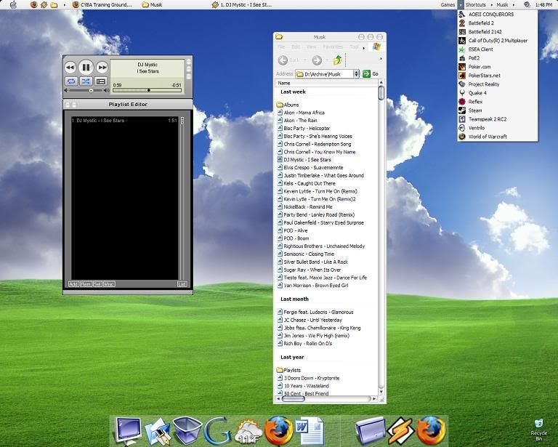Screen dimensions: 558x447
Task: Open the trash bin icon in dock
Action: [x=187, y=430]
